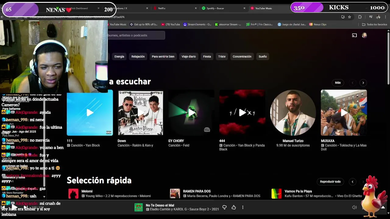Click the volume speaker icon in the player bar
Image resolution: width=390 pixels, height=219 pixels.
point(354,207)
